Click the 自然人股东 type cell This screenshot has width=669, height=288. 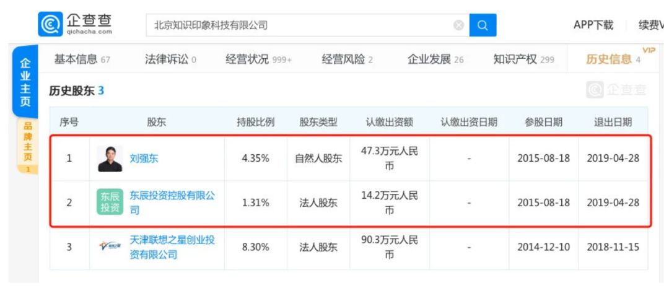(x=318, y=159)
